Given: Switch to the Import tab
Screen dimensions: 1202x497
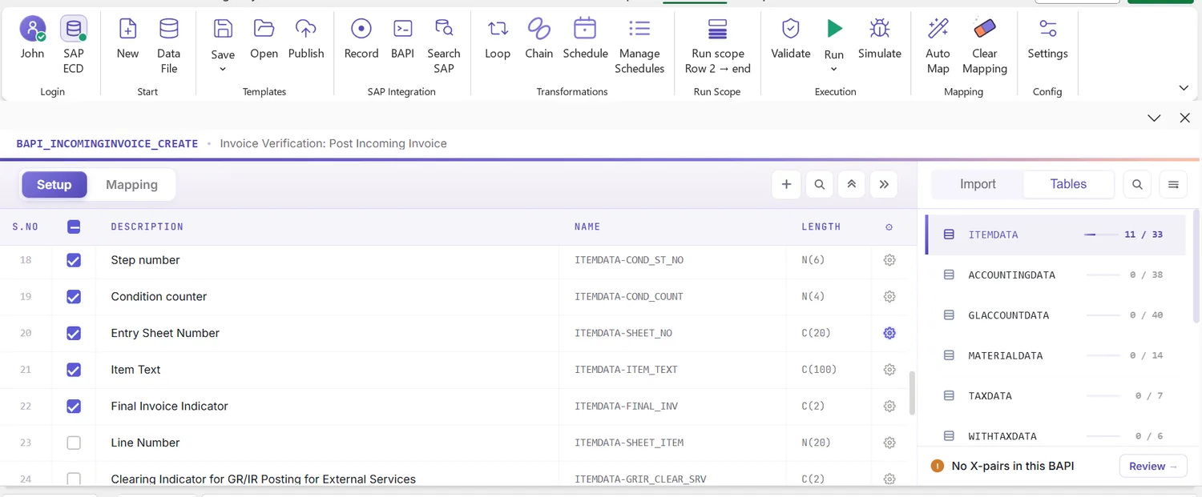Looking at the screenshot, I should (x=978, y=184).
